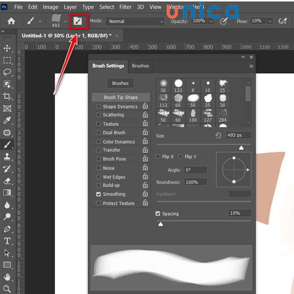Open the Mode dropdown set to Normal

(x=135, y=22)
